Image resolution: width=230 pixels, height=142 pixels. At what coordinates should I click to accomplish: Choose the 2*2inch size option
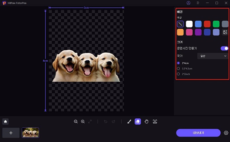click(179, 74)
